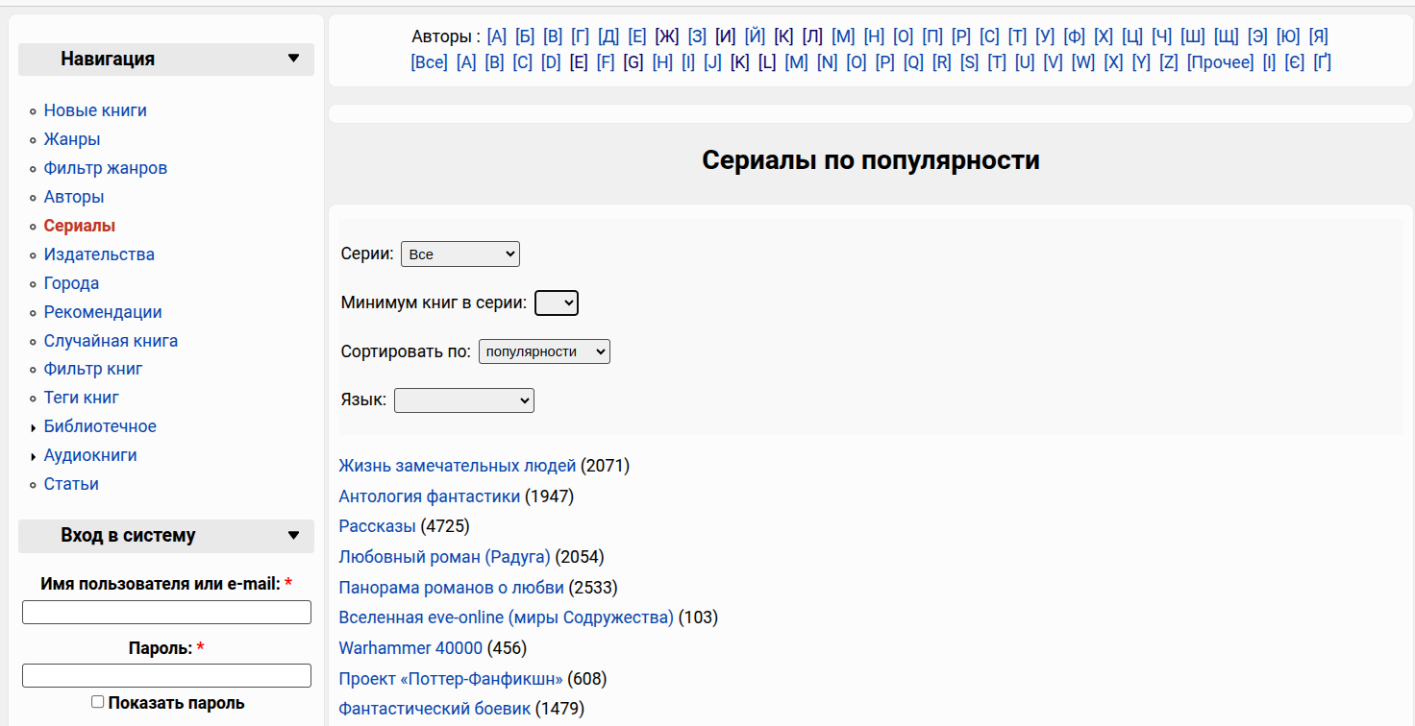Collapse the Вход в систему panel arrow

click(x=293, y=536)
